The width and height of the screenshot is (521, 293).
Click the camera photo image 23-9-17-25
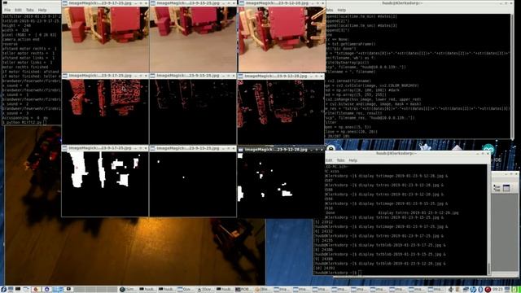[x=105, y=39]
